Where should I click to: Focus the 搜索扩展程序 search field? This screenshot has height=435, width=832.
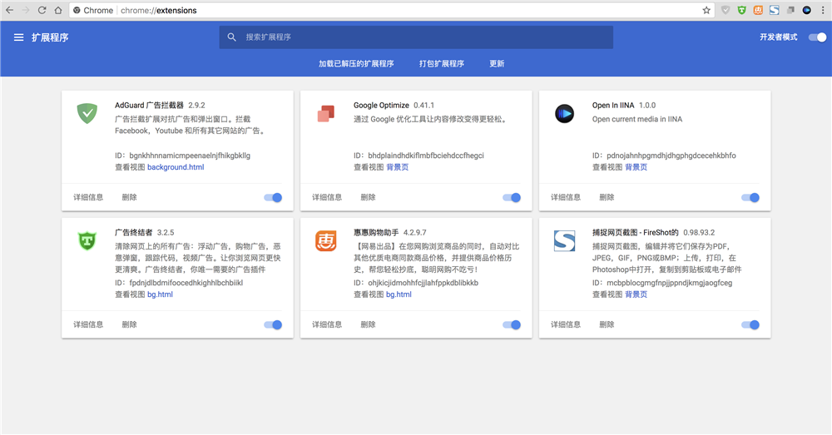[x=416, y=37]
